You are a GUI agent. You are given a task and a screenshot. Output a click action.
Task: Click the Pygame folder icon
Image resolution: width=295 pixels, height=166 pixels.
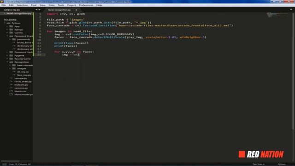tap(11, 55)
